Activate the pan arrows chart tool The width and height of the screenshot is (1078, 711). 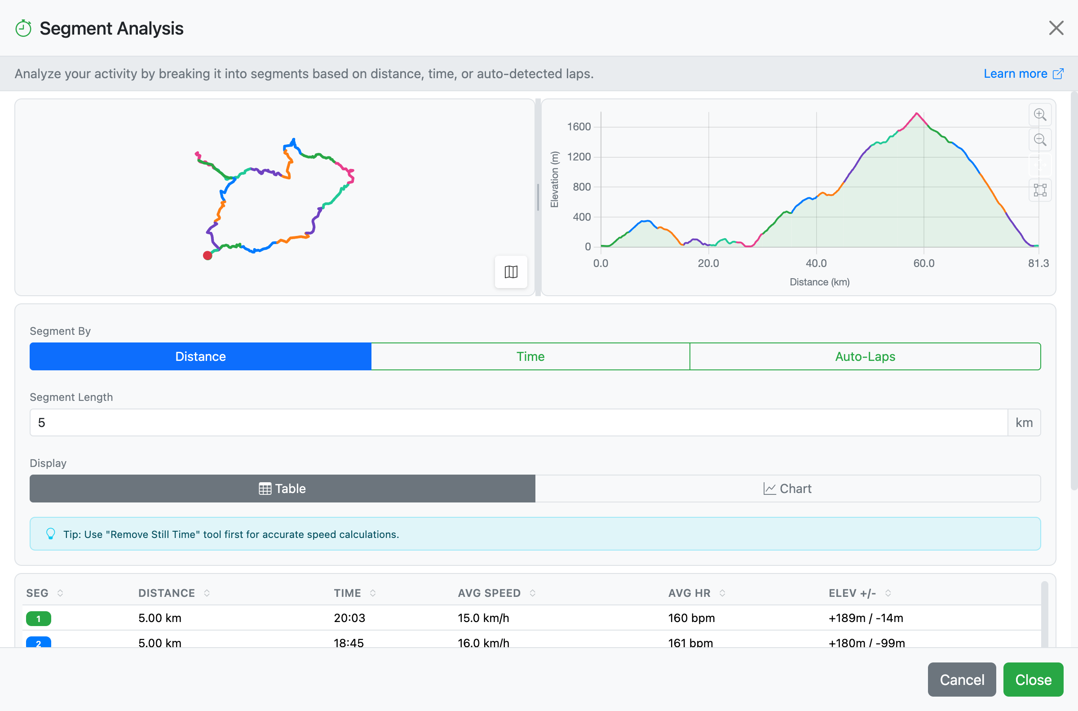(1039, 165)
